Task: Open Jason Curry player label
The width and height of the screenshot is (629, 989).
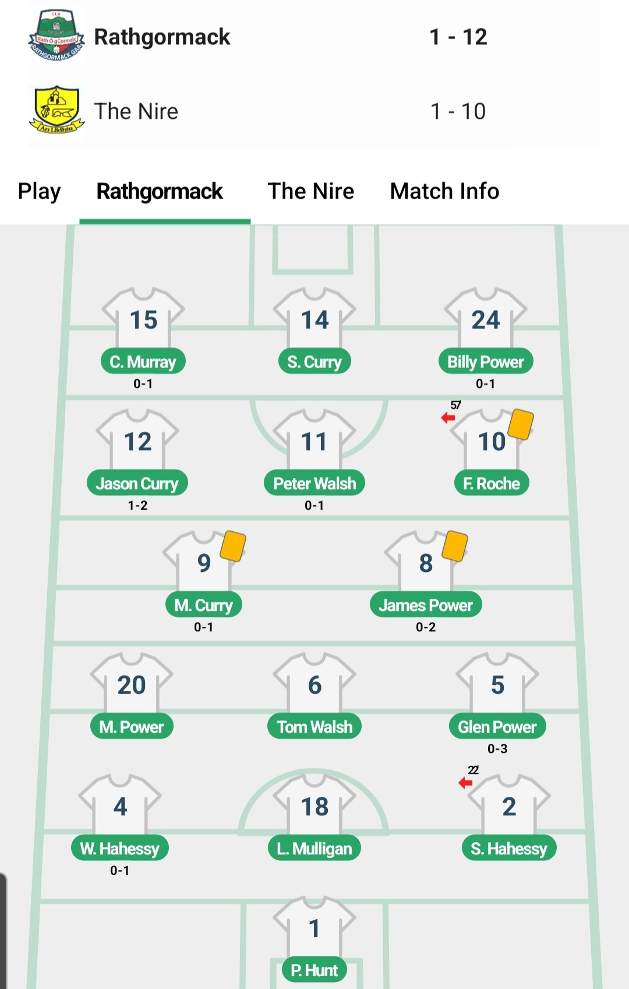Action: tap(137, 483)
